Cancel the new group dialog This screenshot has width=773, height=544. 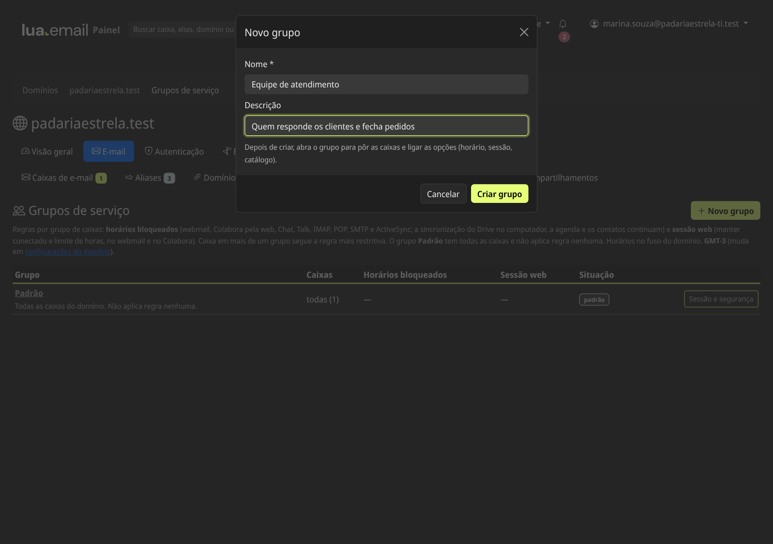443,194
